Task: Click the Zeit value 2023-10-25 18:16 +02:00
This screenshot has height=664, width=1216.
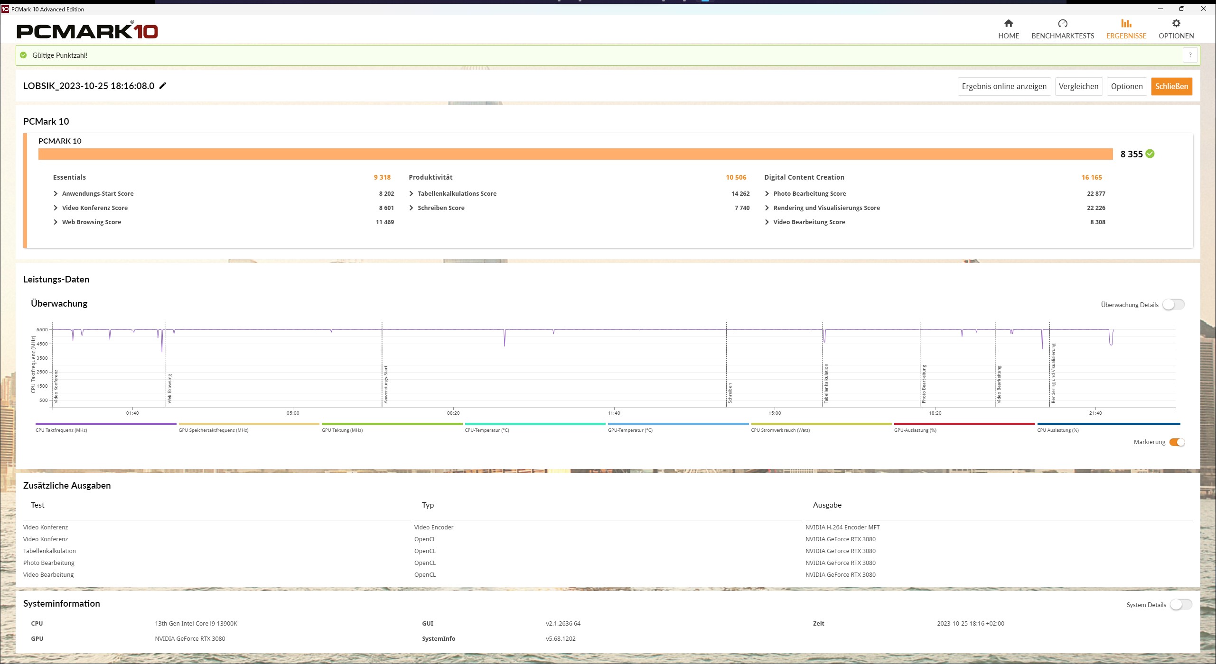Action: pos(970,623)
